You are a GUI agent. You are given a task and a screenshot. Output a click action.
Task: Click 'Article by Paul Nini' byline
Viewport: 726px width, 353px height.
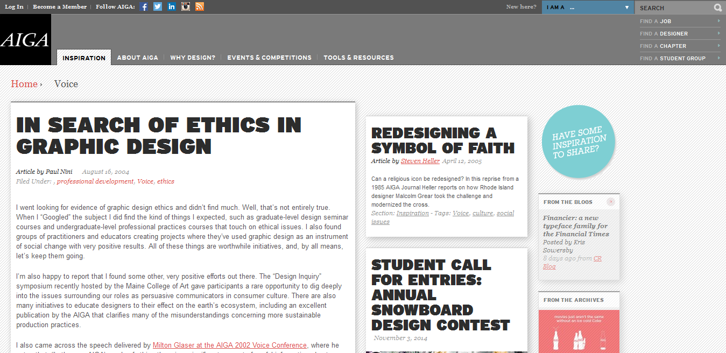coord(44,172)
